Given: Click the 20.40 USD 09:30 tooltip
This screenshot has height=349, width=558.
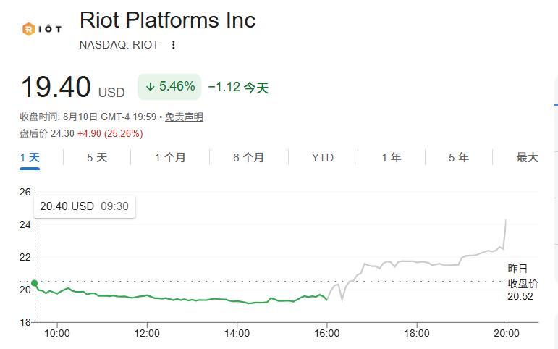Looking at the screenshot, I should coord(85,206).
